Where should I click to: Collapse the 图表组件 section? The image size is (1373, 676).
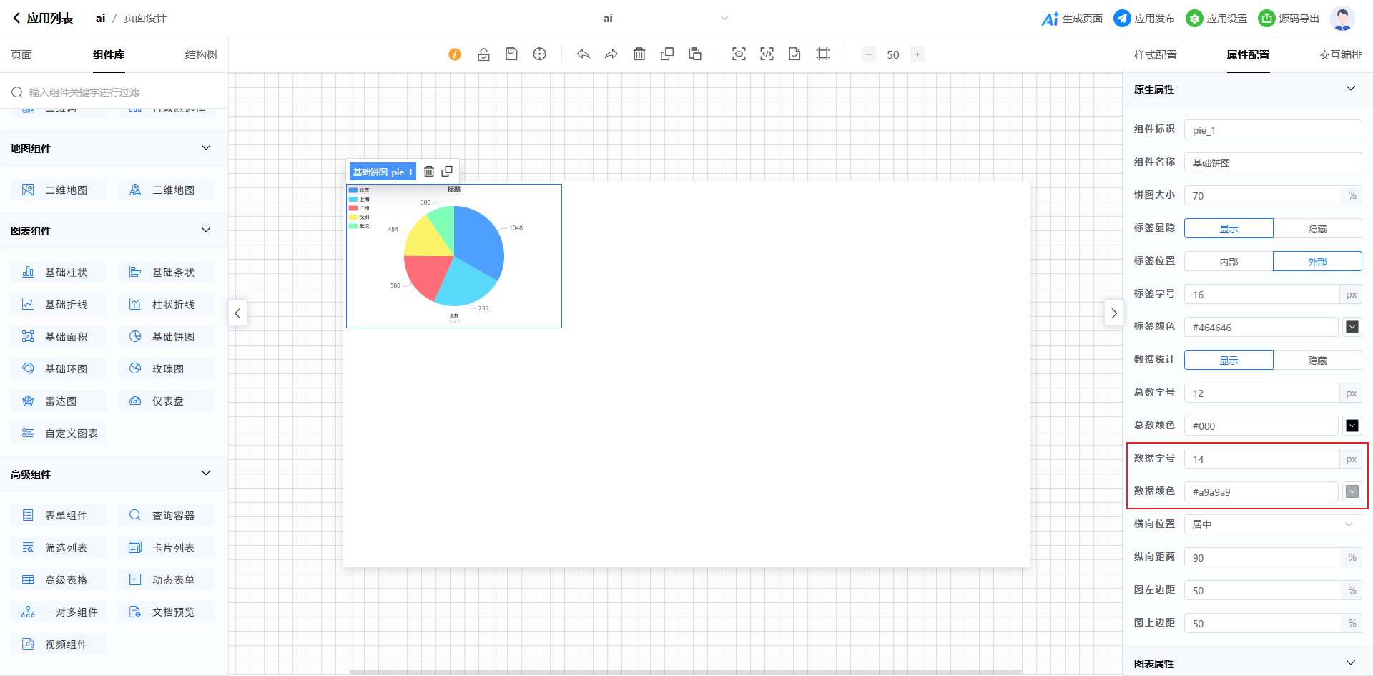pos(206,230)
